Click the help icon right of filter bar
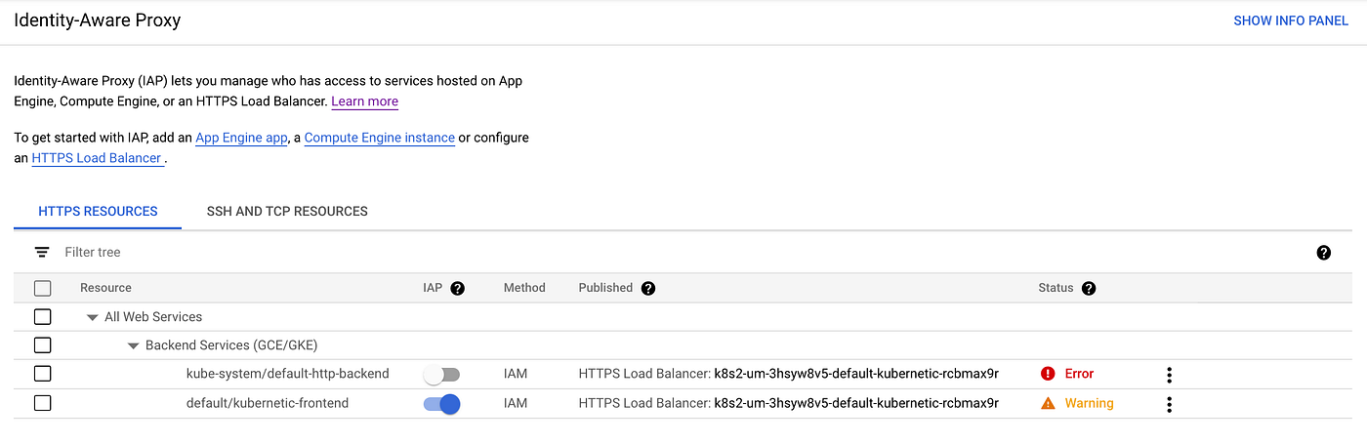The height and width of the screenshot is (444, 1367). pos(1324,253)
